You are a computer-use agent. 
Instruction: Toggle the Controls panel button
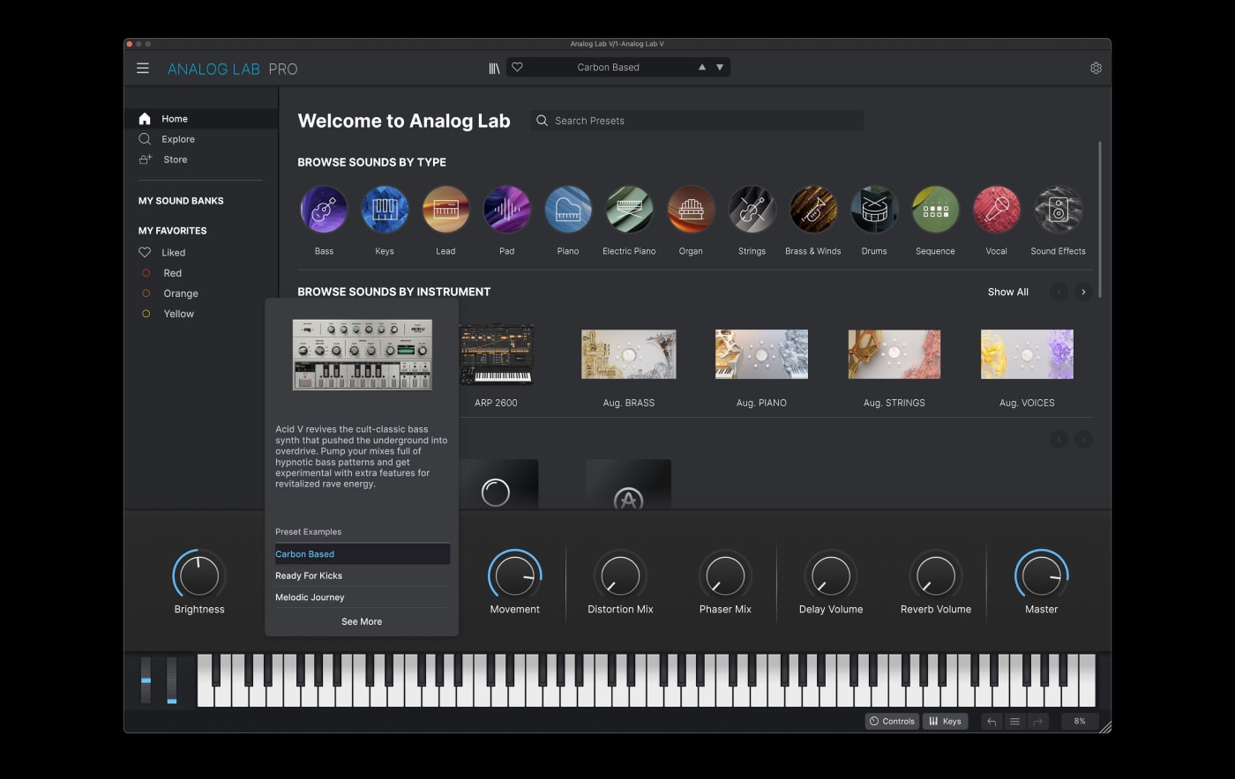(x=892, y=721)
